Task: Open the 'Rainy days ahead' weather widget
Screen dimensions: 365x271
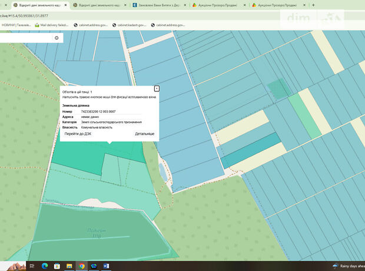Action: coord(349,266)
